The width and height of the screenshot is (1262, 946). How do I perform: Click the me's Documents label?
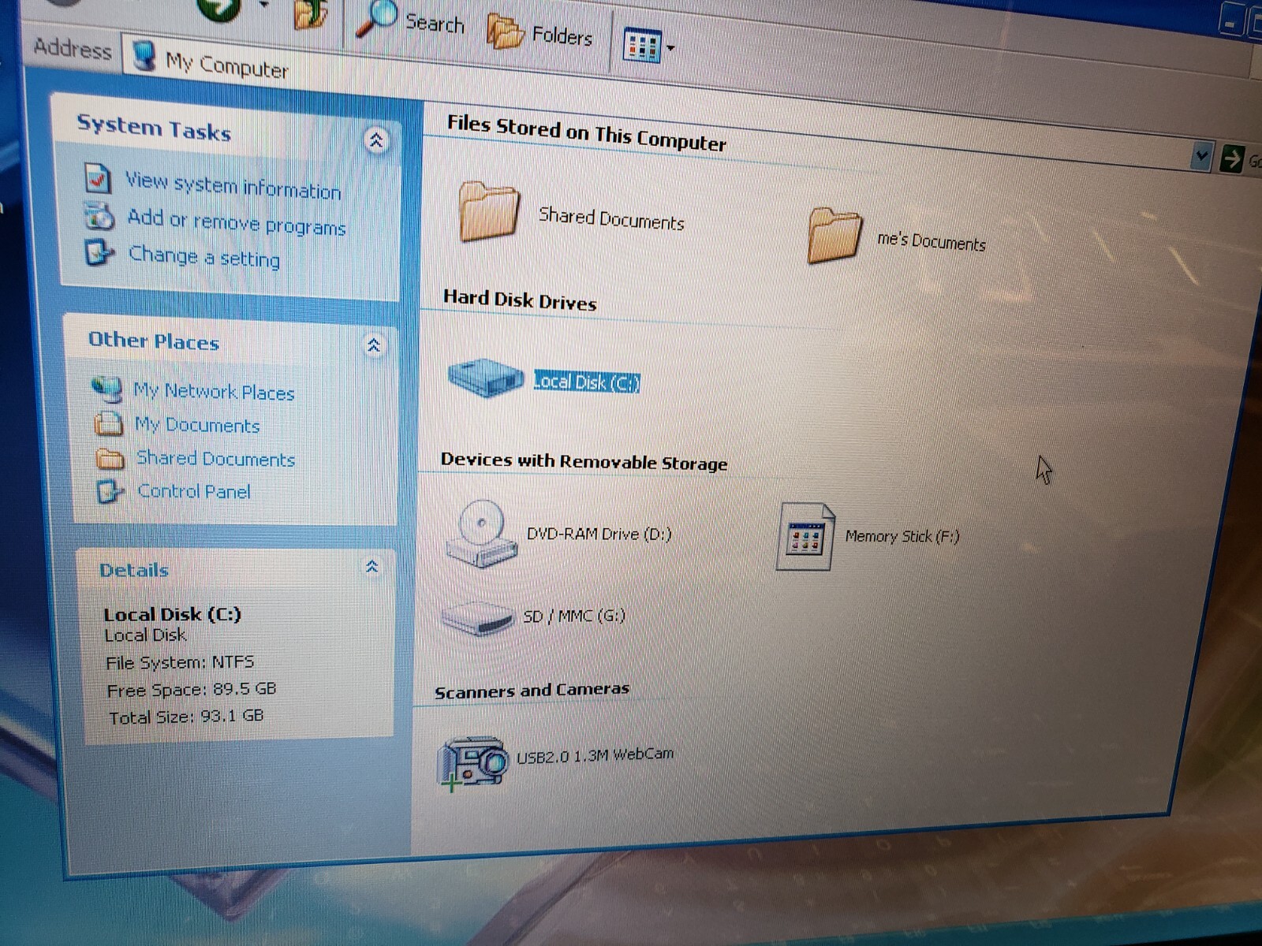[932, 240]
